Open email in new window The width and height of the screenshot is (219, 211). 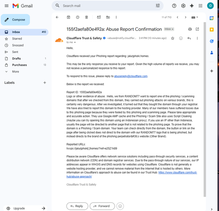pos(197,29)
